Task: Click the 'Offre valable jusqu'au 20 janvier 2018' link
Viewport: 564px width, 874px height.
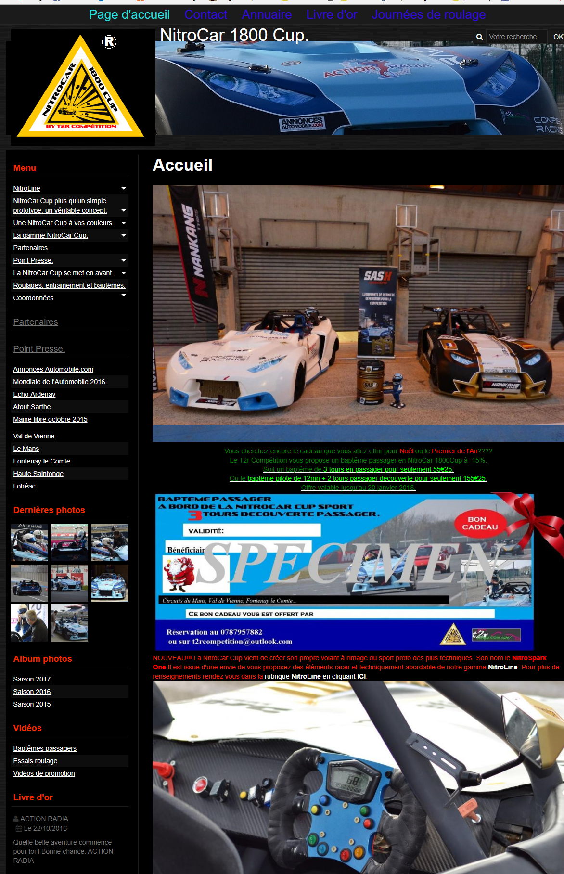Action: click(358, 488)
